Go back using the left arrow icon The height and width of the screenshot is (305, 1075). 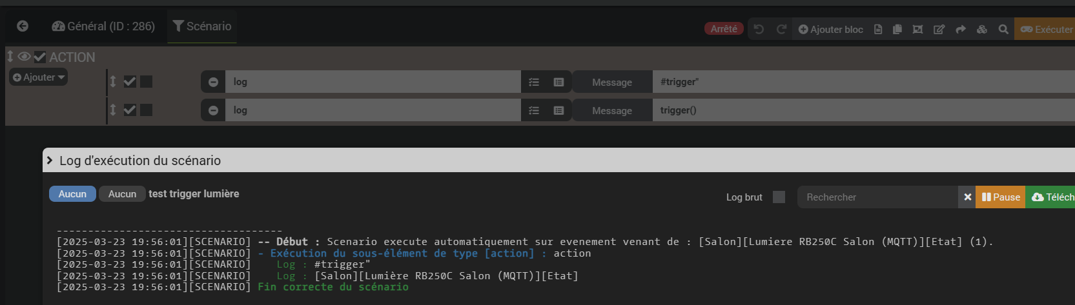click(x=23, y=26)
